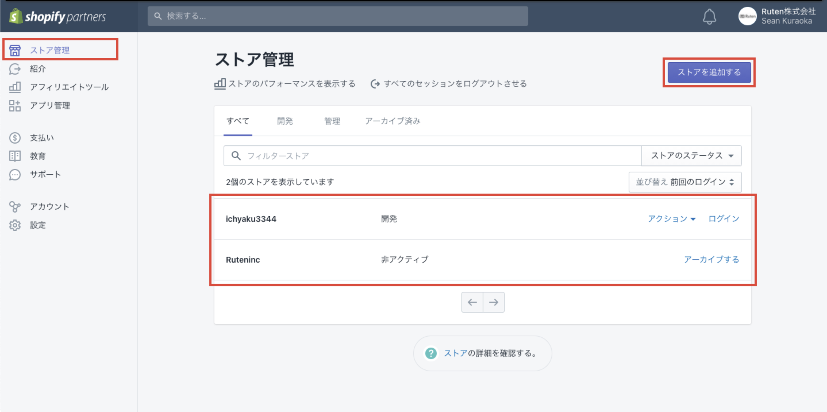Click the store performance bar chart icon
The width and height of the screenshot is (827, 412).
220,84
